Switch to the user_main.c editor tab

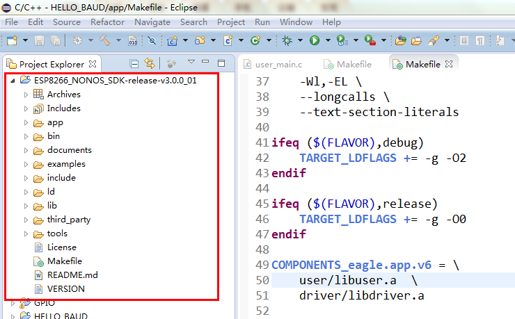pos(273,64)
